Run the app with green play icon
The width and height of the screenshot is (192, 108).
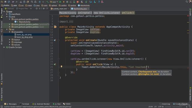coord(60,2)
